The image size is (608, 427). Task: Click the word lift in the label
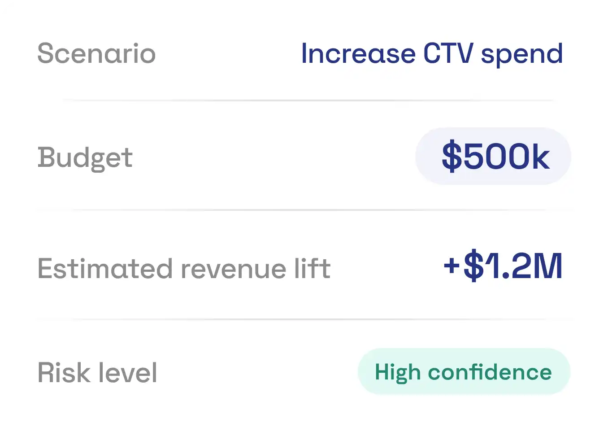313,268
